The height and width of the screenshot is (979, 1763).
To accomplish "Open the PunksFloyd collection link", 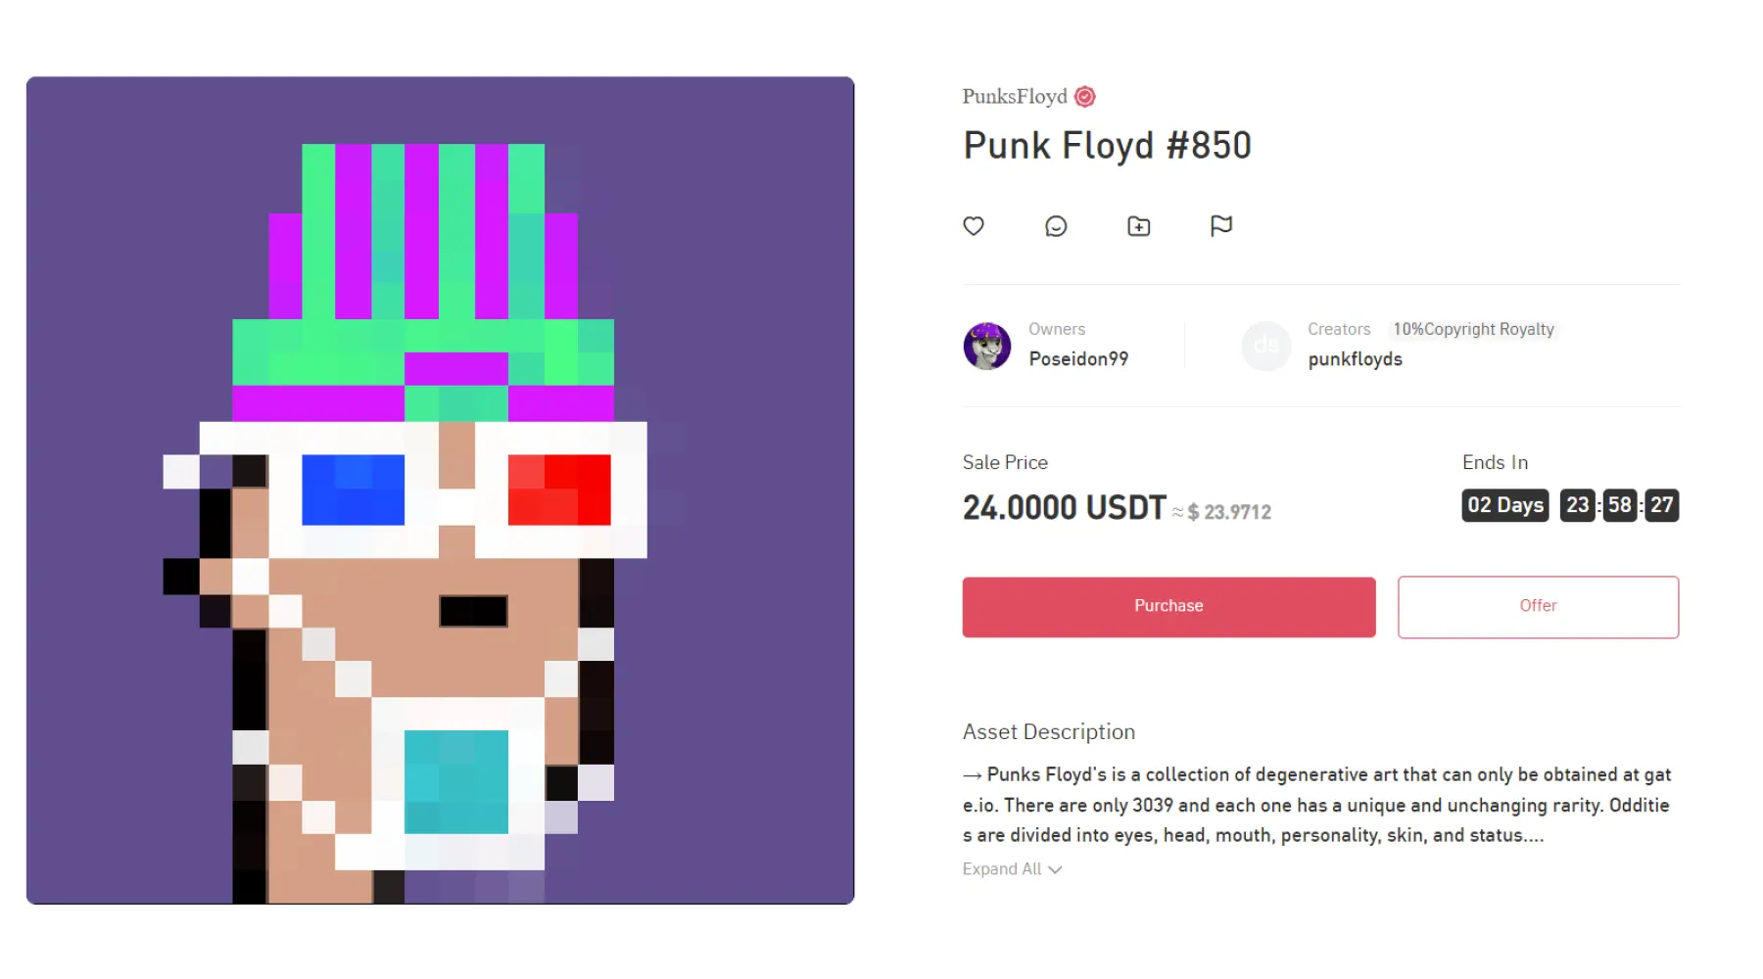I will click(x=1015, y=96).
